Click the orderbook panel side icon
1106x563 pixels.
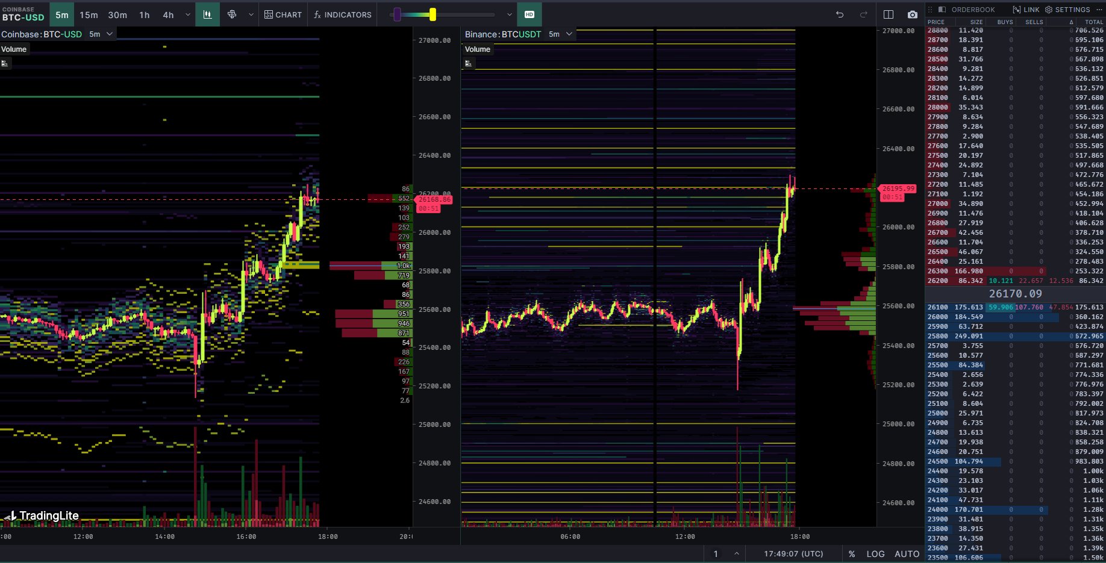point(942,10)
